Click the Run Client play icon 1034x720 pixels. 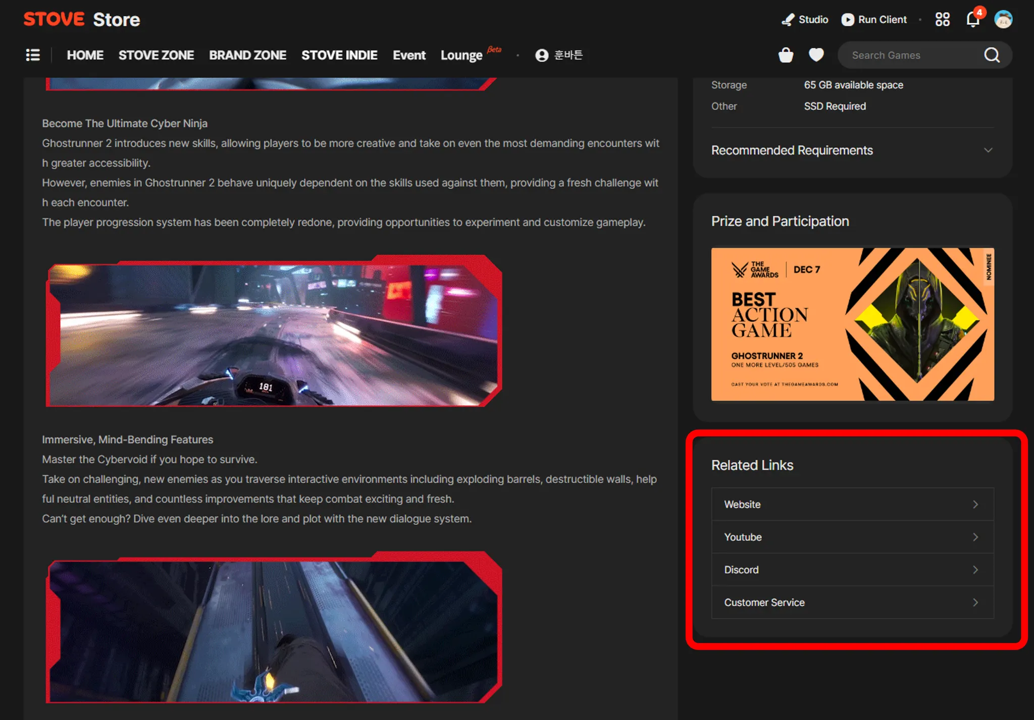coord(848,20)
